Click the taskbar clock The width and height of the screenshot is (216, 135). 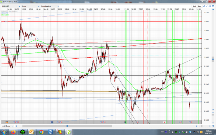(208, 132)
